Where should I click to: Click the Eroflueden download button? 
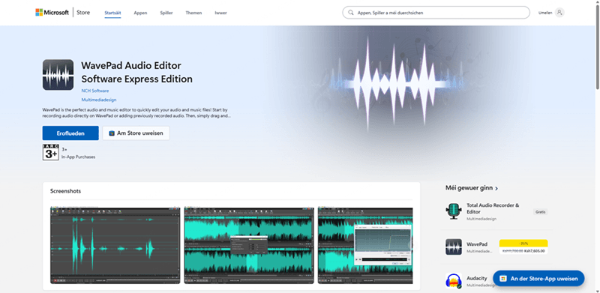70,133
